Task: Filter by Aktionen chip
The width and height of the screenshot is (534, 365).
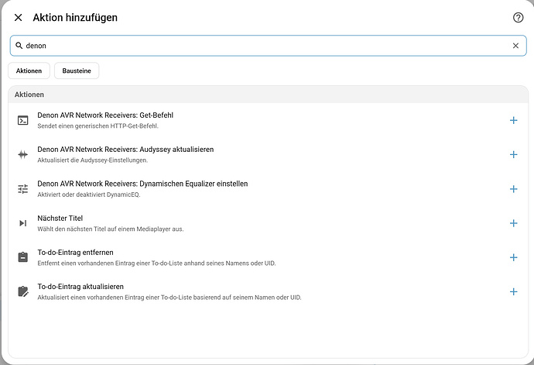Action: 29,71
